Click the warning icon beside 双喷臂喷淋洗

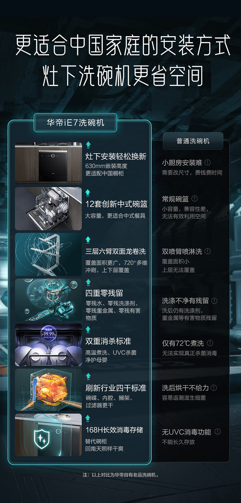[208, 251]
